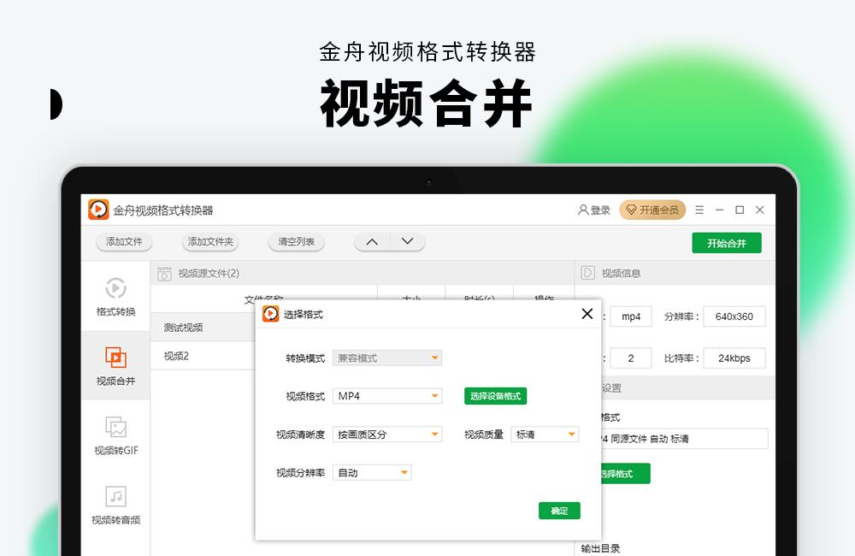Select the 视频合并 sidebar tool
The image size is (855, 556).
click(115, 365)
